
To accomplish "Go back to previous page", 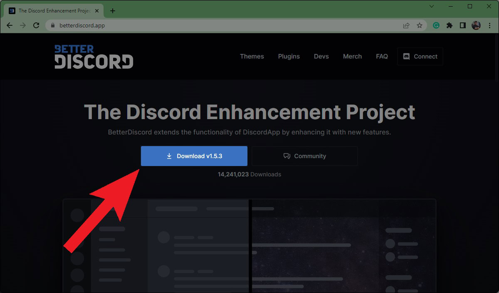I will [10, 25].
